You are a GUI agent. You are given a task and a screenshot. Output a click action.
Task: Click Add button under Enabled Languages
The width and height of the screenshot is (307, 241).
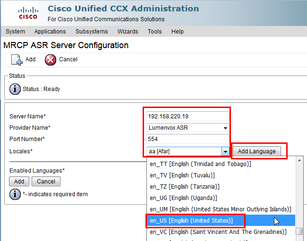pyautogui.click(x=19, y=182)
